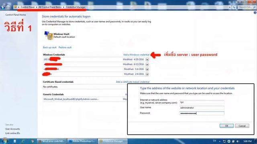Click the search magnifier icon
Image resolution: width=257 pixels, height=144 pixels.
tap(255, 7)
